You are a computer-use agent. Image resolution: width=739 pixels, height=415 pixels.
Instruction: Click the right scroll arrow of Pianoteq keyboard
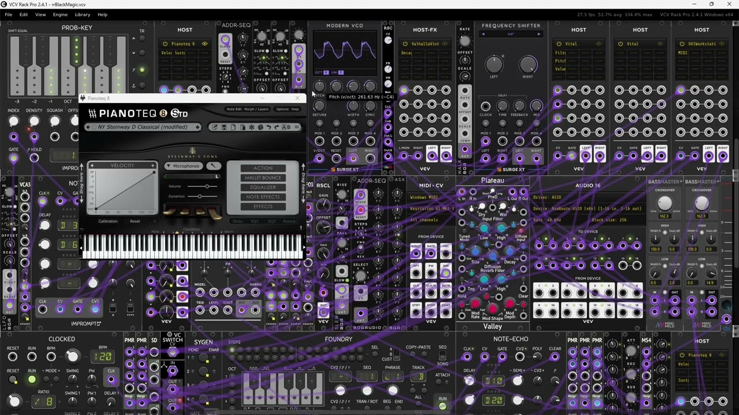304,248
